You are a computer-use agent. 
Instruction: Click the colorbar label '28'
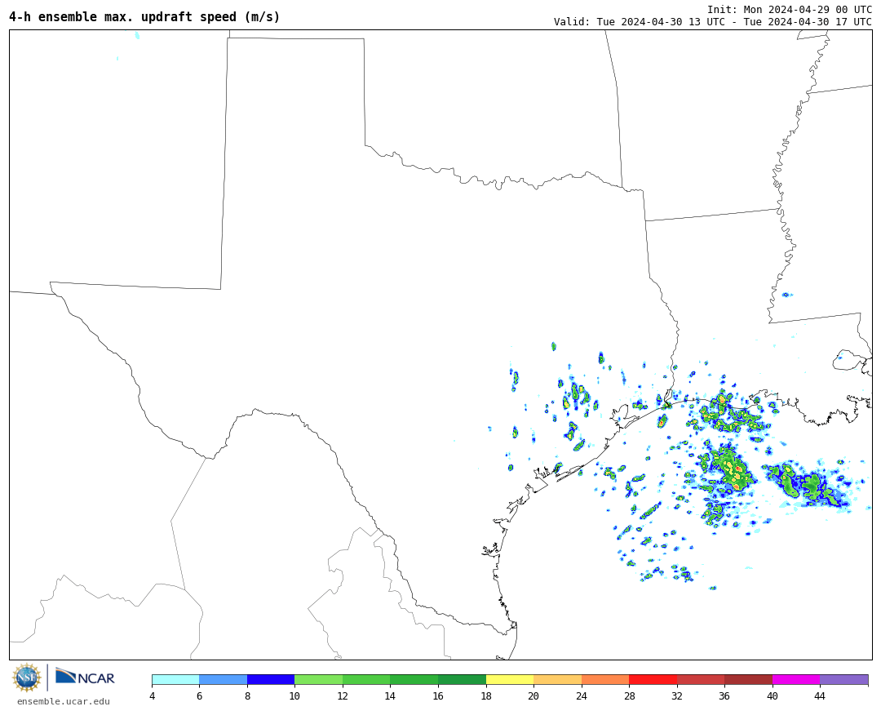[629, 695]
